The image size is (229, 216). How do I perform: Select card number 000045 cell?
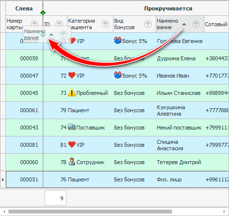click(x=24, y=93)
